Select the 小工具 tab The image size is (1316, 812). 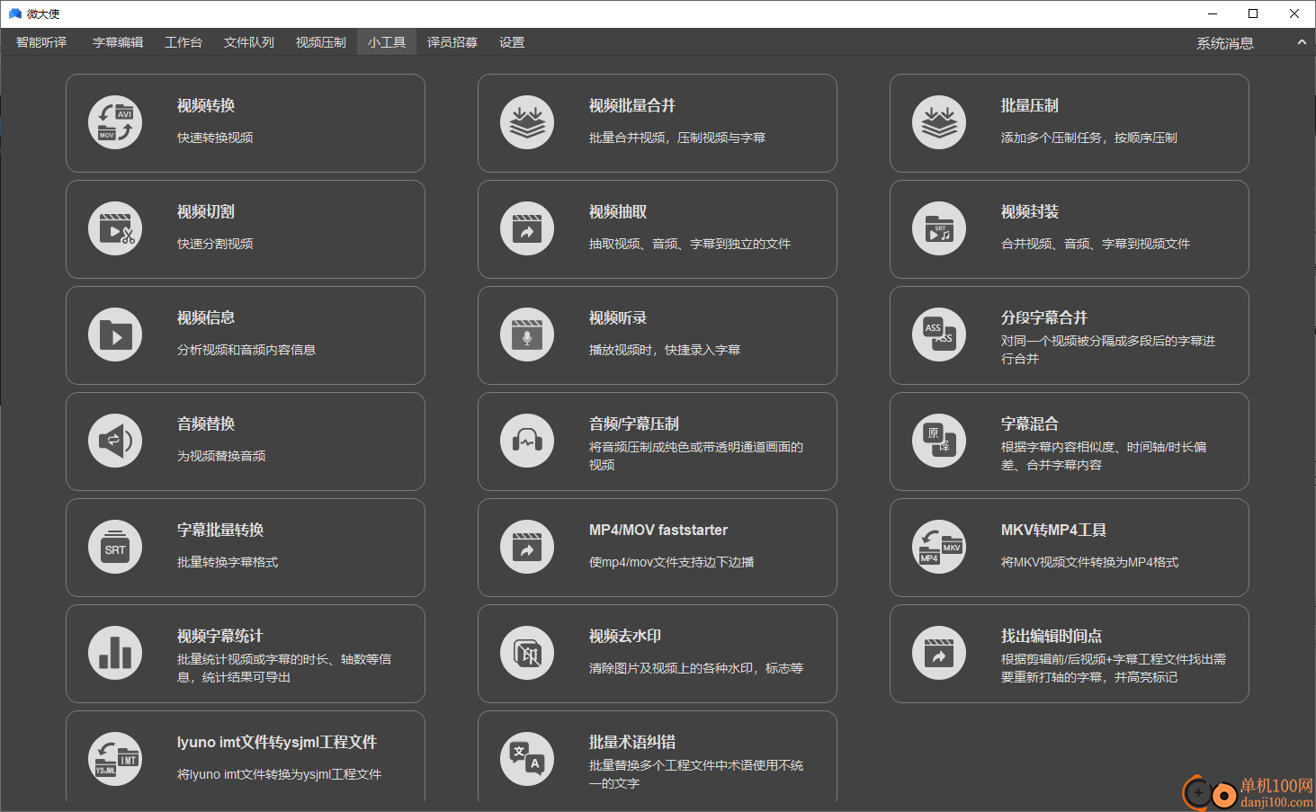pyautogui.click(x=387, y=42)
